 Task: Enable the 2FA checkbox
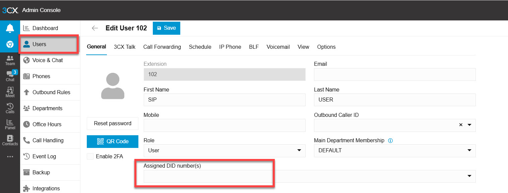click(x=90, y=157)
